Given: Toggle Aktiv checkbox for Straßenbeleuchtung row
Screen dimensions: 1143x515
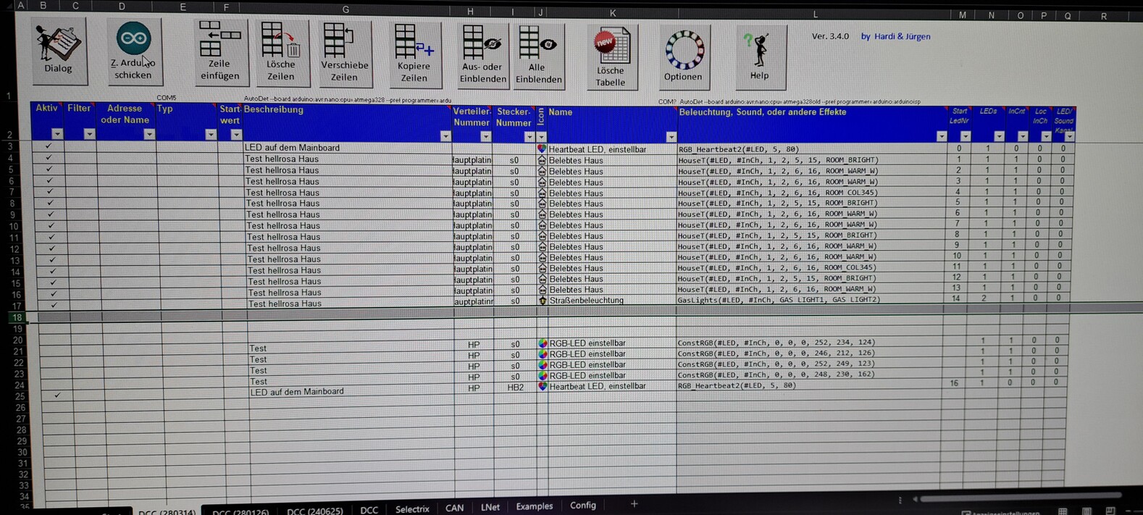Looking at the screenshot, I should click(x=51, y=305).
